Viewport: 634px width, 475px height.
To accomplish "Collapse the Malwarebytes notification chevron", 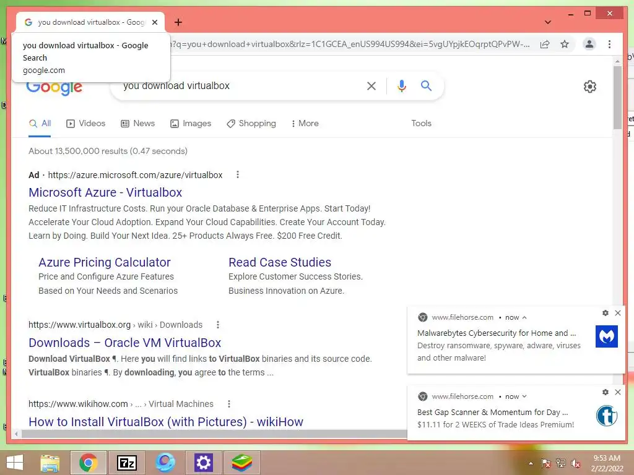I will (x=524, y=317).
